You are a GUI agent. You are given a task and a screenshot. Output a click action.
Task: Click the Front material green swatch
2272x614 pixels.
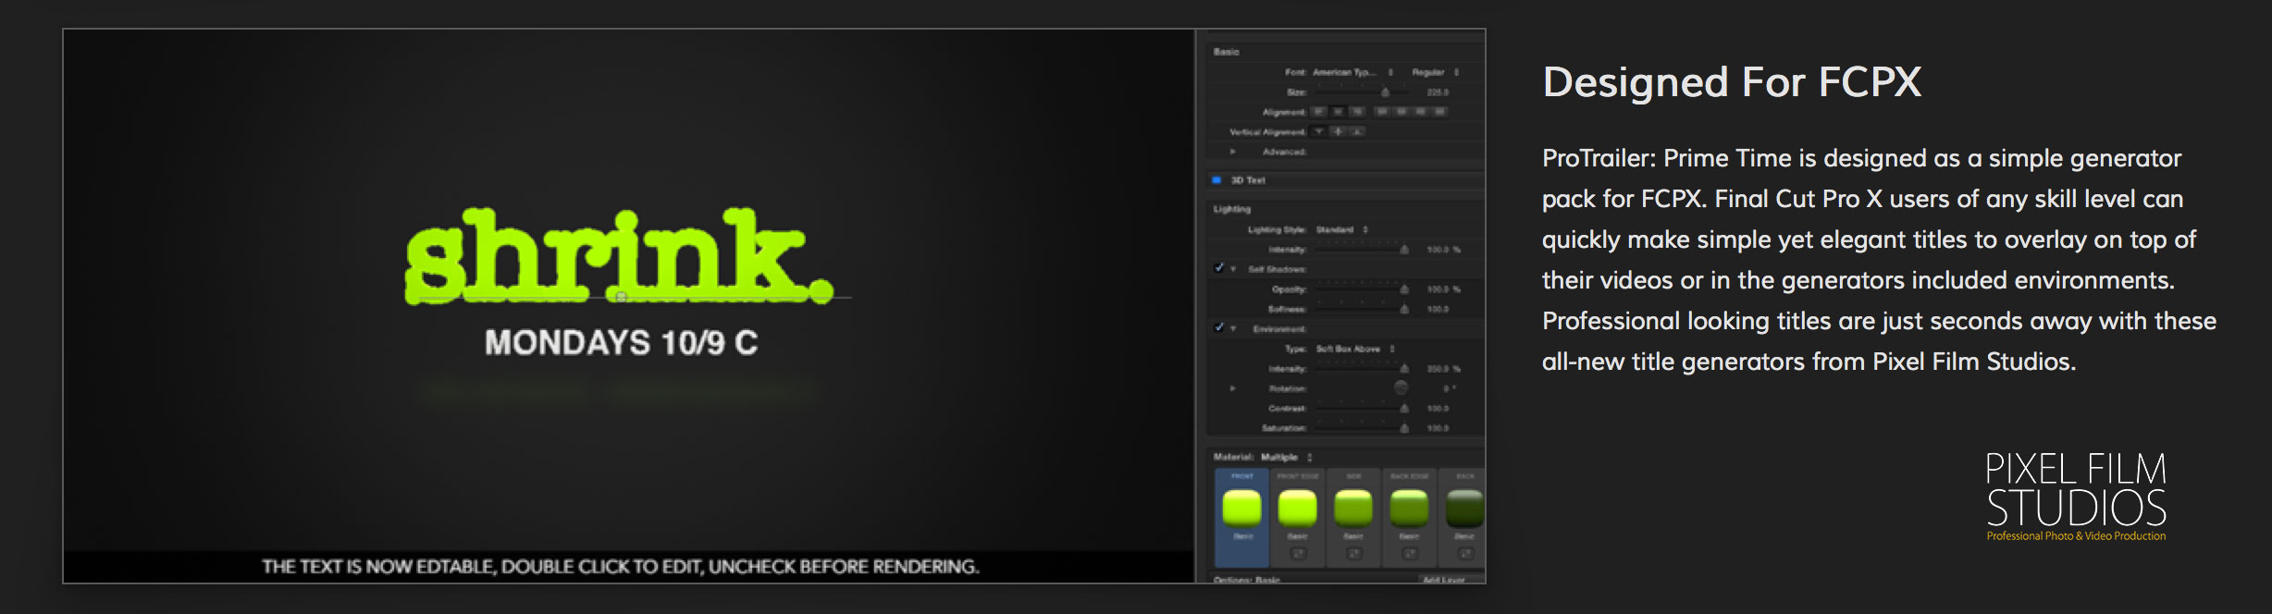click(x=1242, y=508)
